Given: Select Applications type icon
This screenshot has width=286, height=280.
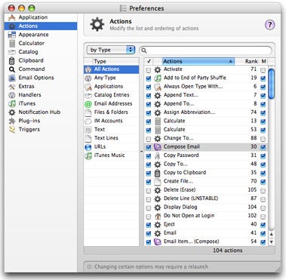Looking at the screenshot, I should [88, 87].
